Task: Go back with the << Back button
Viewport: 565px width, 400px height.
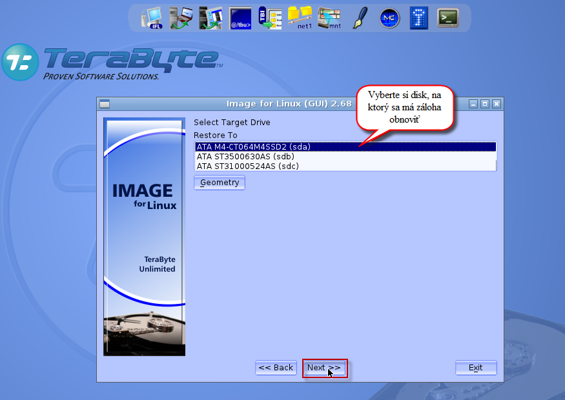Action: point(276,368)
